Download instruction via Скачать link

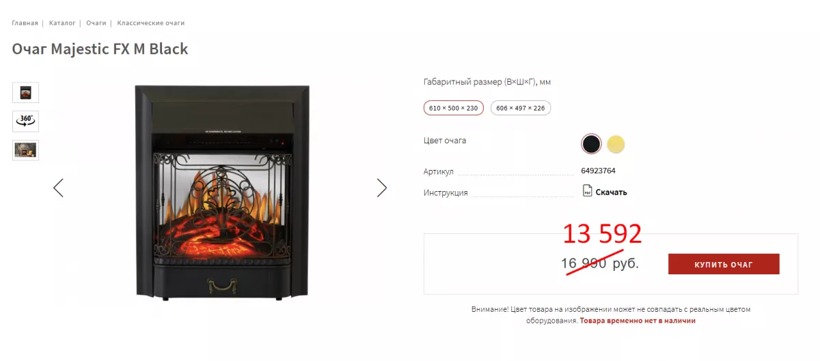pos(611,192)
